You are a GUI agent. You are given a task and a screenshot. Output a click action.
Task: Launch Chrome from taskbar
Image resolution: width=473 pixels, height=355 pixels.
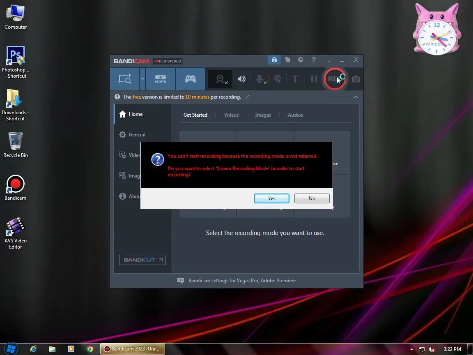tap(90, 349)
